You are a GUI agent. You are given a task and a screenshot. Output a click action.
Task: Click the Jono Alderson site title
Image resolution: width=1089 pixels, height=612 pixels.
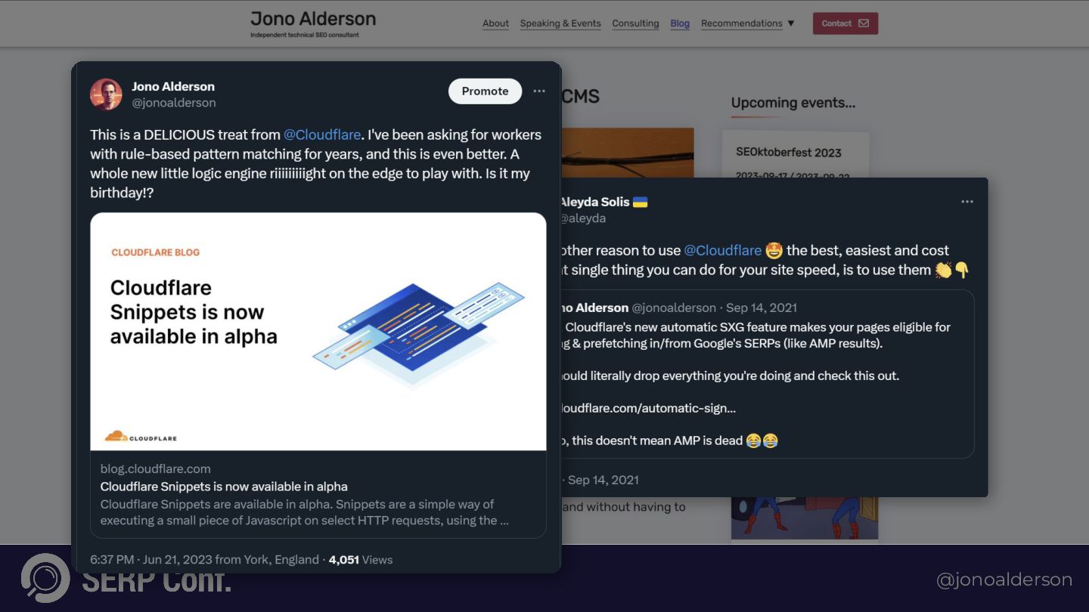[x=313, y=19]
